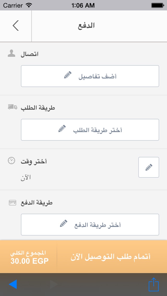This screenshot has height=296, width=167.
Task: Open the time edit pencil button
Action: tap(149, 167)
